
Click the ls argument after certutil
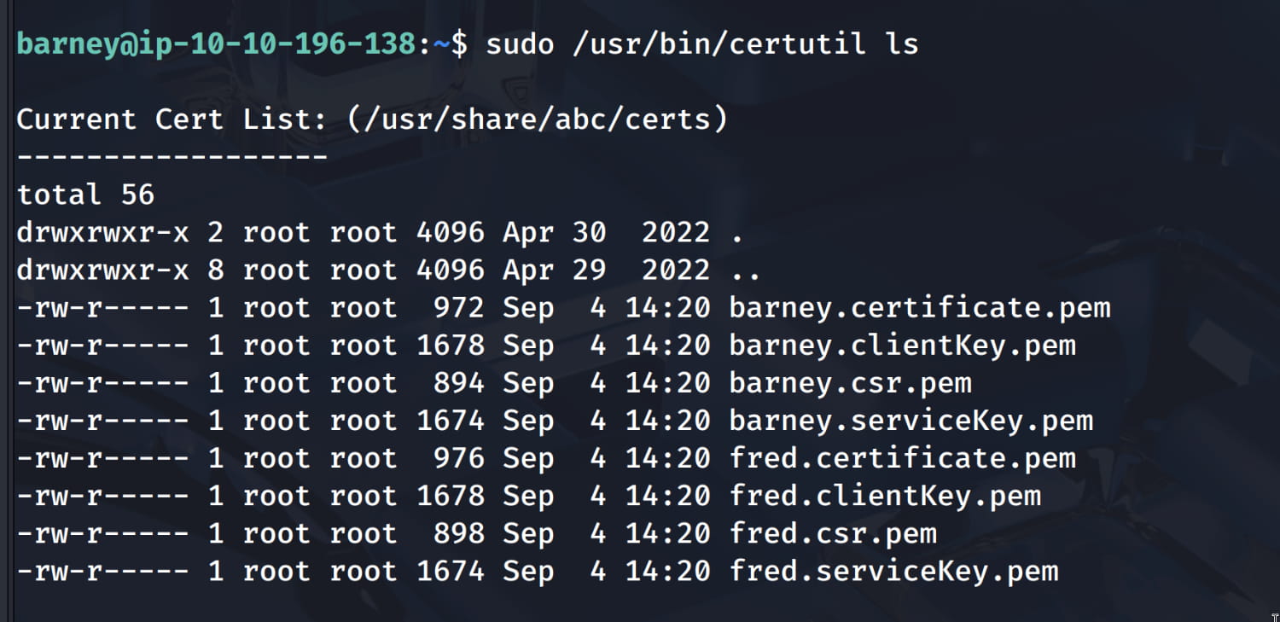[x=901, y=44]
